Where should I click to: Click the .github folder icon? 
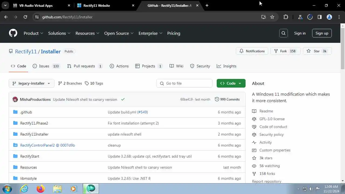point(15,112)
